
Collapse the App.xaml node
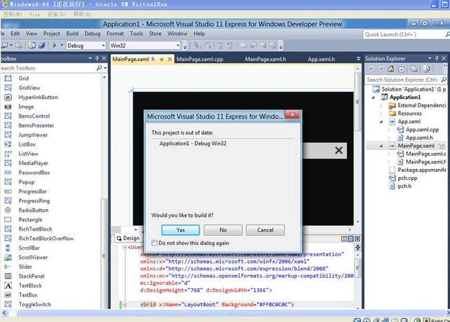tap(381, 122)
